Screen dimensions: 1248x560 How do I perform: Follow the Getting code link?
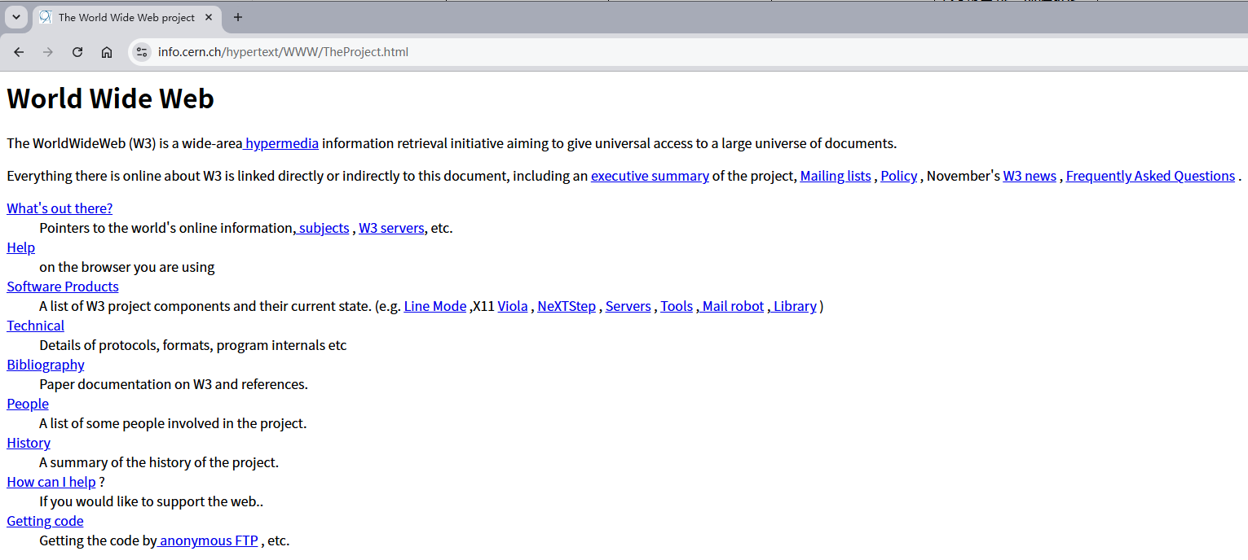point(45,521)
